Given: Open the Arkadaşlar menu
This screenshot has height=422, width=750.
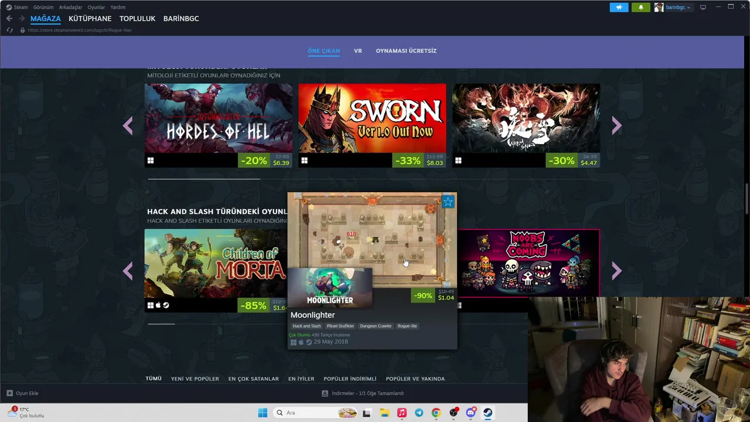Looking at the screenshot, I should 70,7.
